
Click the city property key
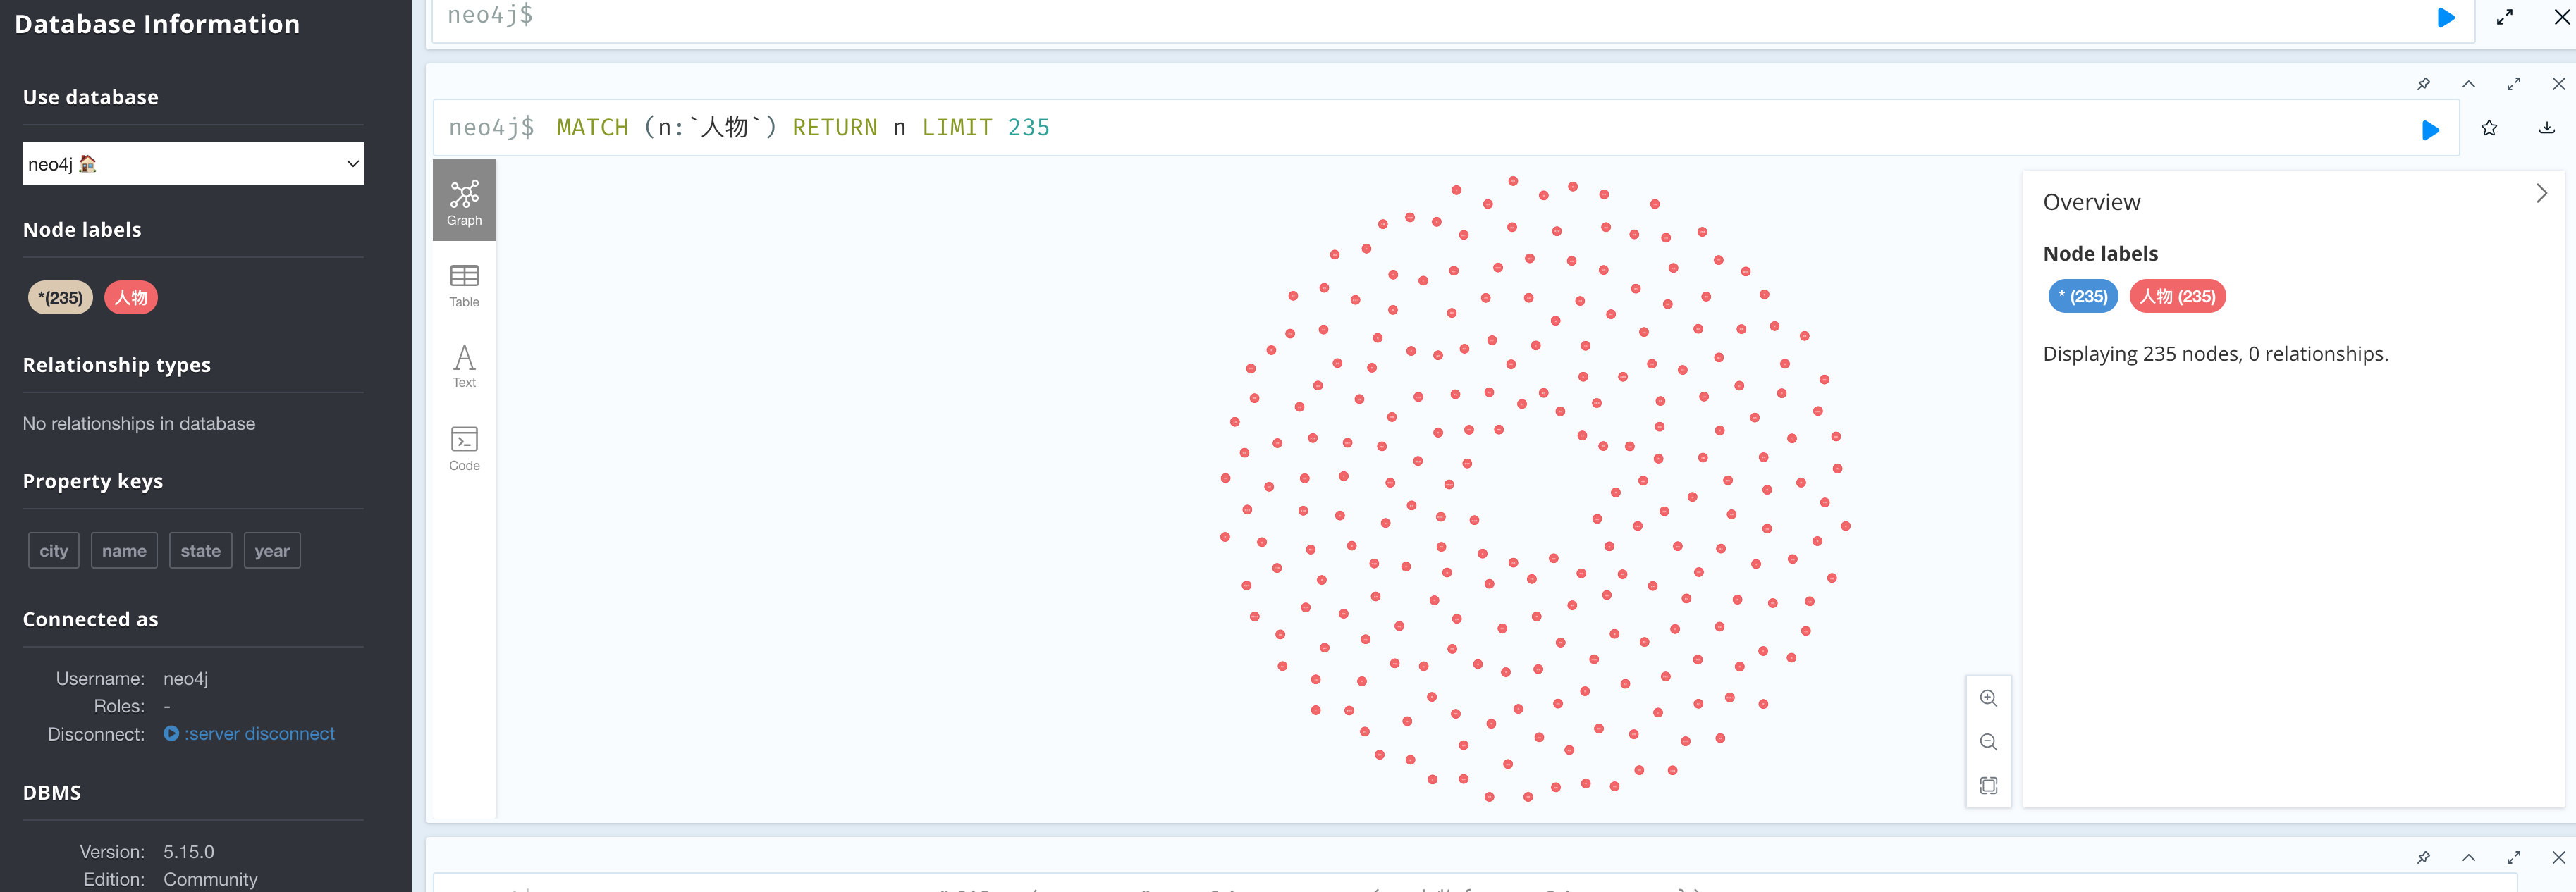point(53,550)
